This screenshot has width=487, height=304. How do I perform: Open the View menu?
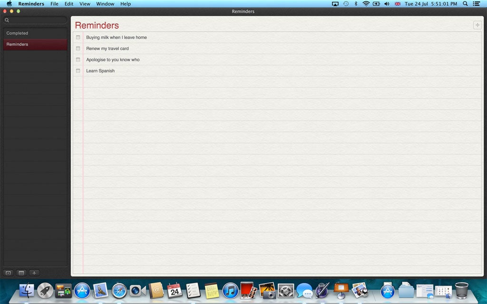(85, 4)
